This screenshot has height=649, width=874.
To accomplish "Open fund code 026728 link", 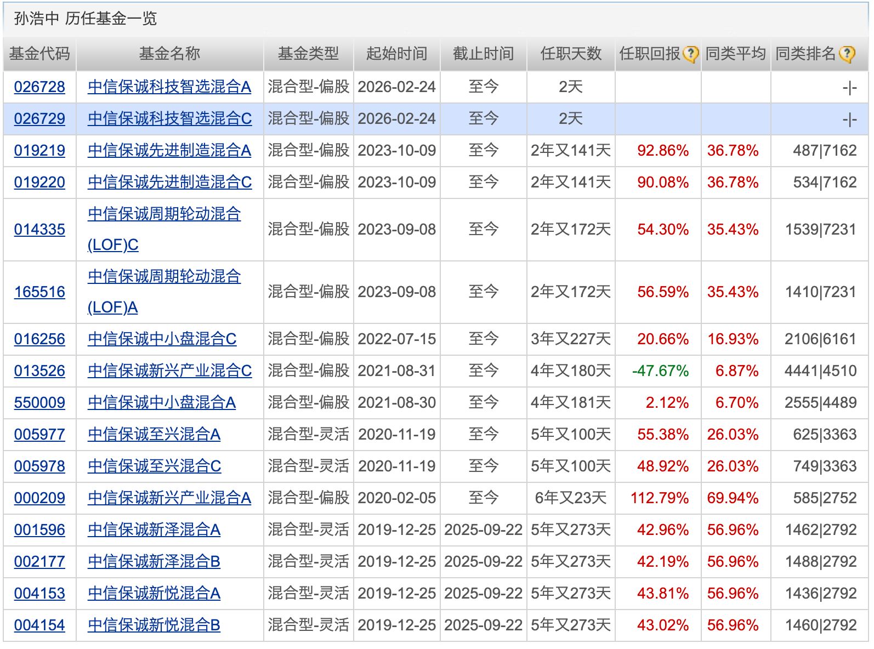I will [x=39, y=87].
